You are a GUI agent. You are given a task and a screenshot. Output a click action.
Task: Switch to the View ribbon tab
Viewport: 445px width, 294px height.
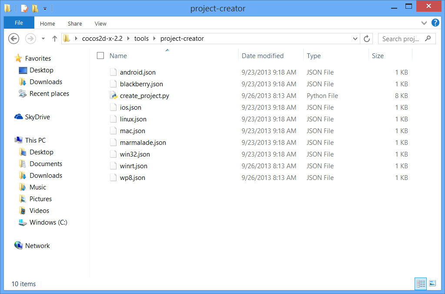[x=100, y=23]
